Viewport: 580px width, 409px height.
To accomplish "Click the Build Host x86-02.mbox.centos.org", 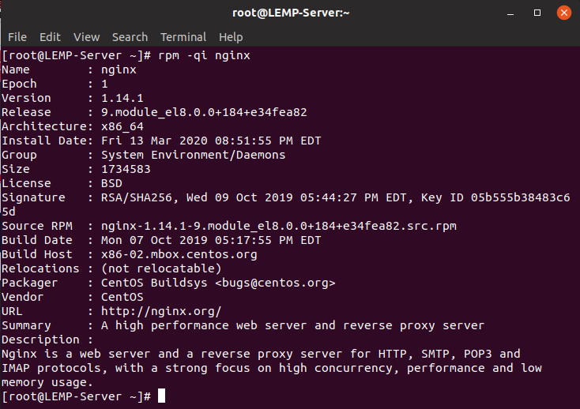I will point(179,254).
